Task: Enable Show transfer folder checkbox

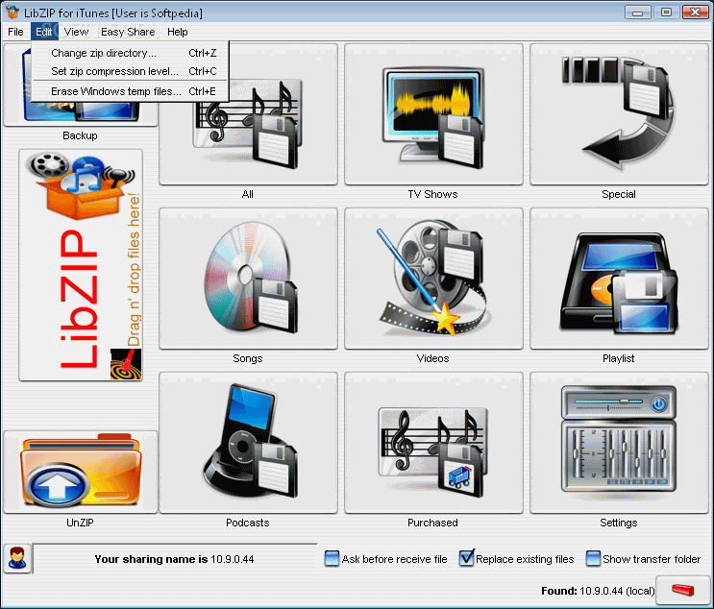Action: [593, 558]
